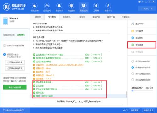Viewport: 157px width, 113px height.
Task: Select 刷机过程激活设备 radio option
Action: (x=141, y=80)
